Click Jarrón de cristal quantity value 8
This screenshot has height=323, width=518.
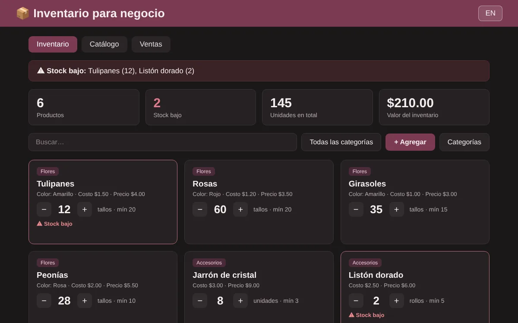pyautogui.click(x=220, y=301)
